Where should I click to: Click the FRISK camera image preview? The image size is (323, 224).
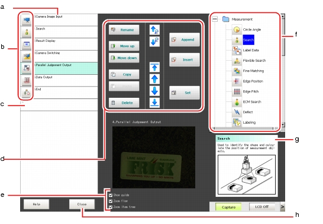click(154, 157)
